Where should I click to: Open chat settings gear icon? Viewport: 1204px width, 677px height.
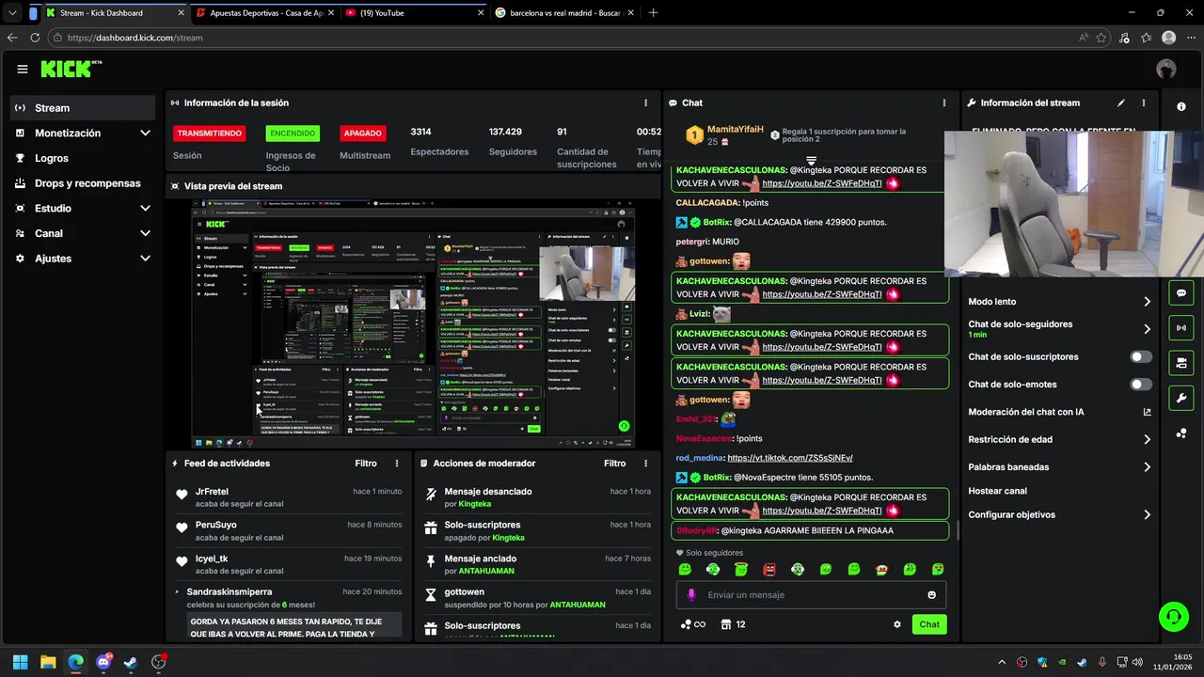[897, 624]
